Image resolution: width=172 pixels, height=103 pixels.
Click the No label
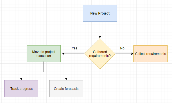122,48
